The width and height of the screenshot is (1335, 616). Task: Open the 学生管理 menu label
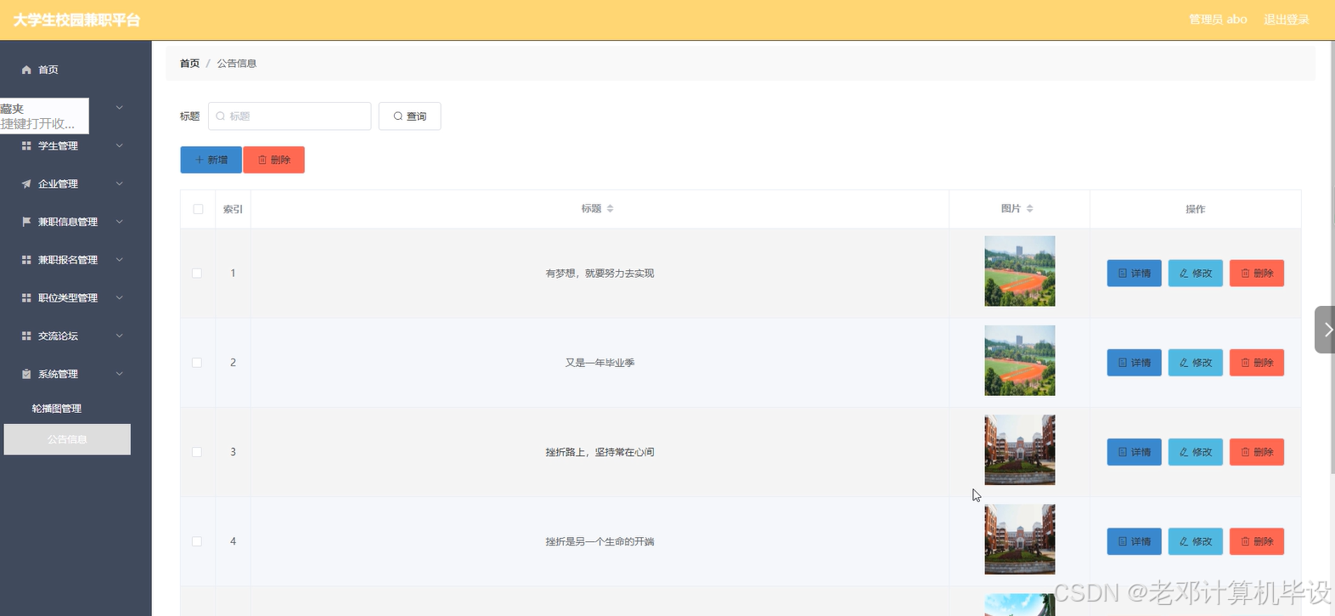pyautogui.click(x=58, y=146)
